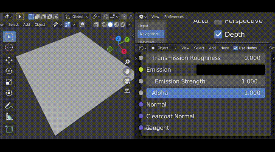The height and width of the screenshot is (152, 275).
Task: Activate the Annotate tool
Action: (x=9, y=106)
